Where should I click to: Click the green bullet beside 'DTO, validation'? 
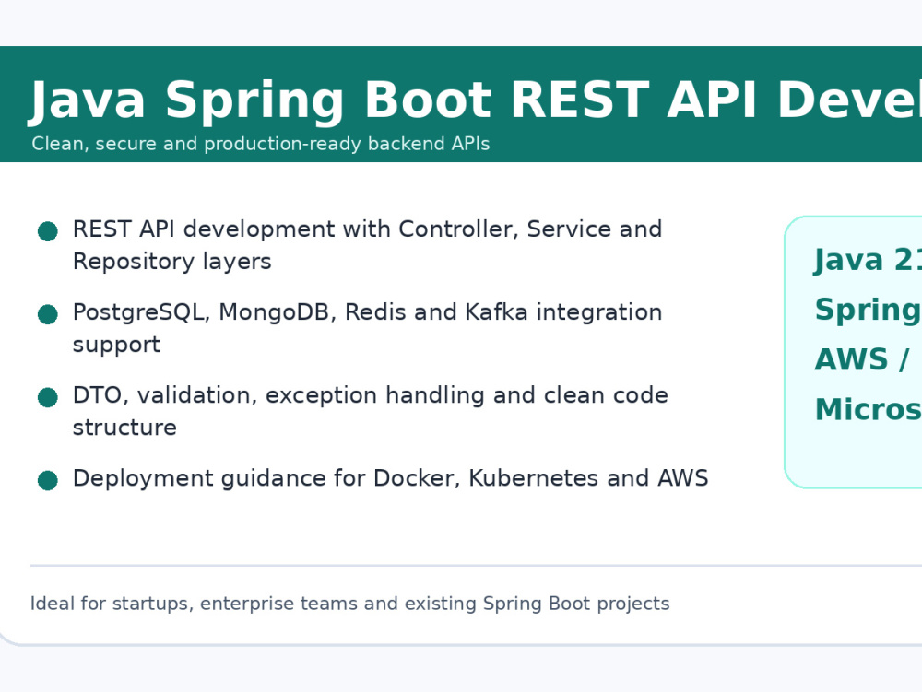(48, 397)
